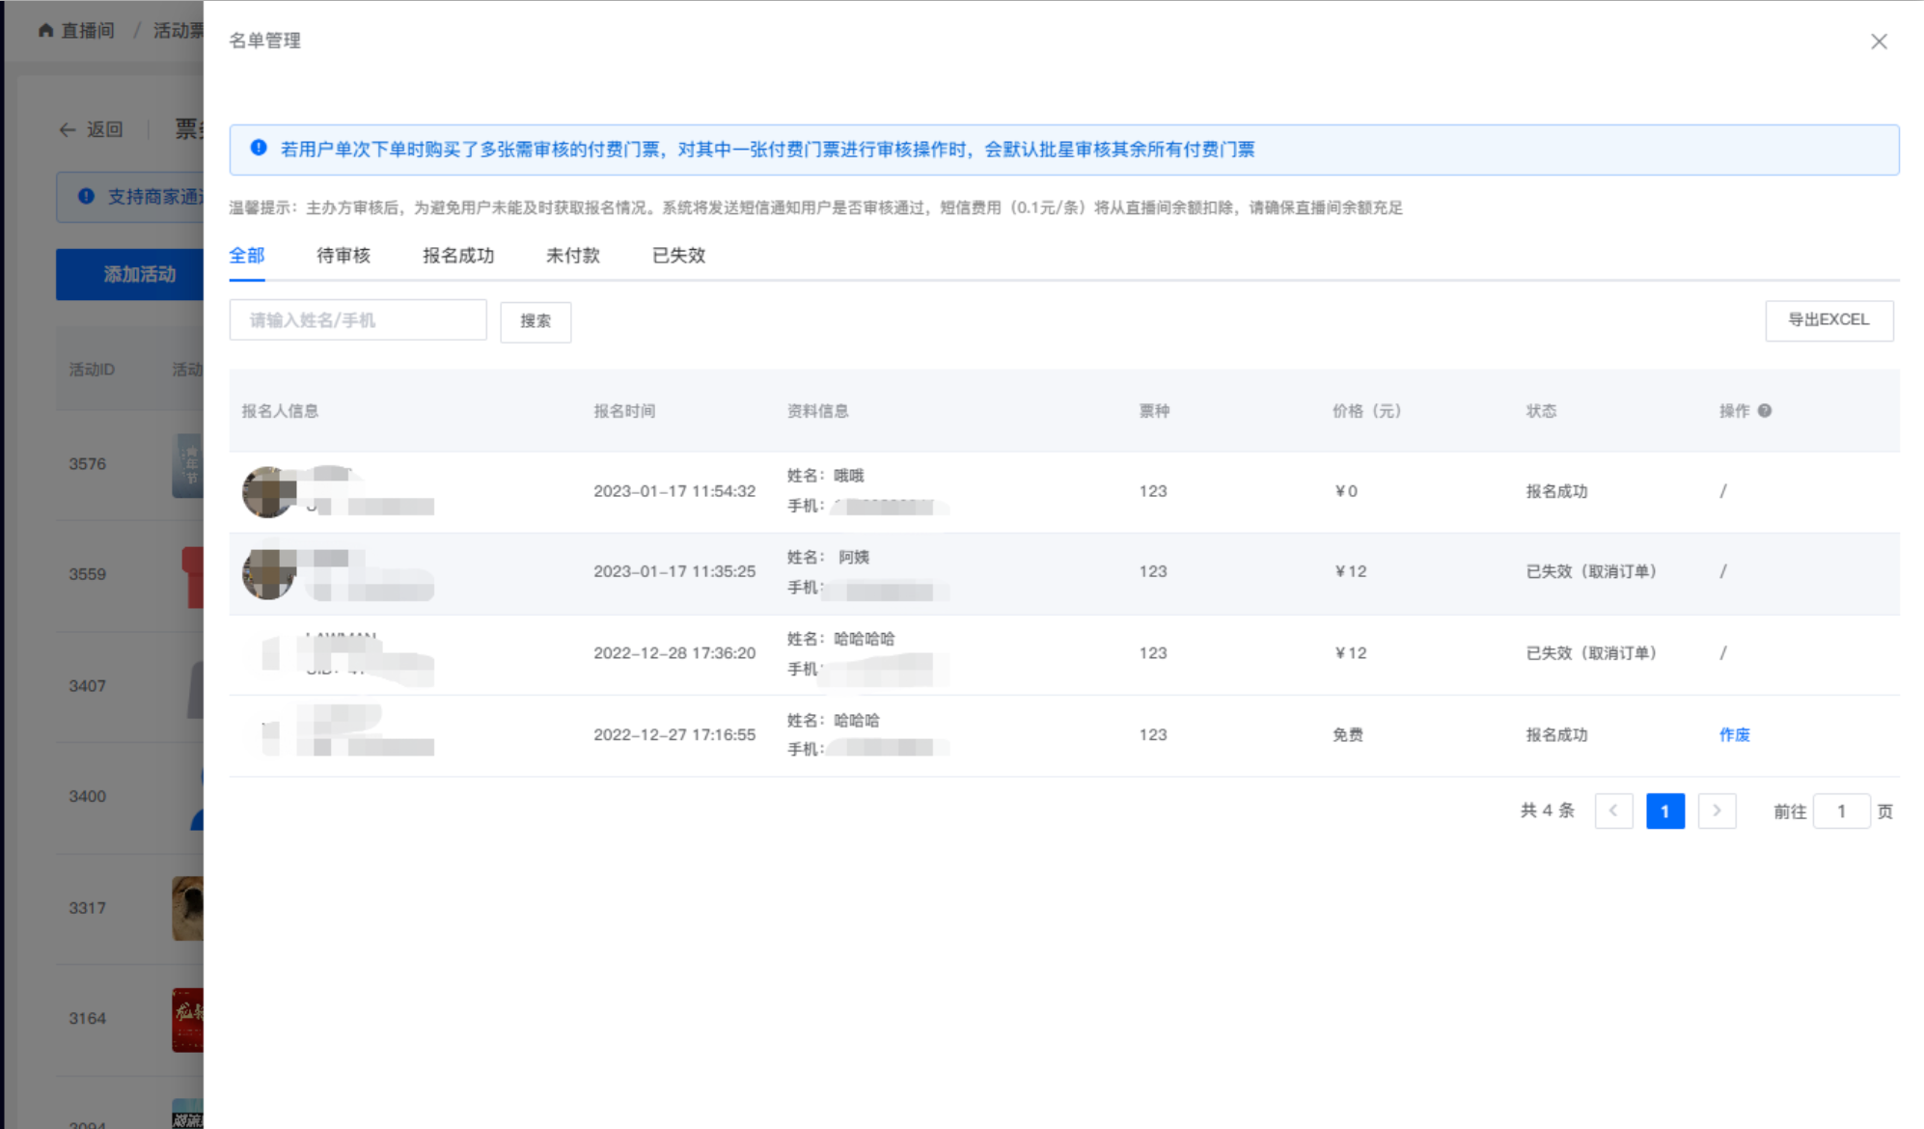The image size is (1924, 1129).
Task: Select the 全部 tab
Action: [x=246, y=256]
